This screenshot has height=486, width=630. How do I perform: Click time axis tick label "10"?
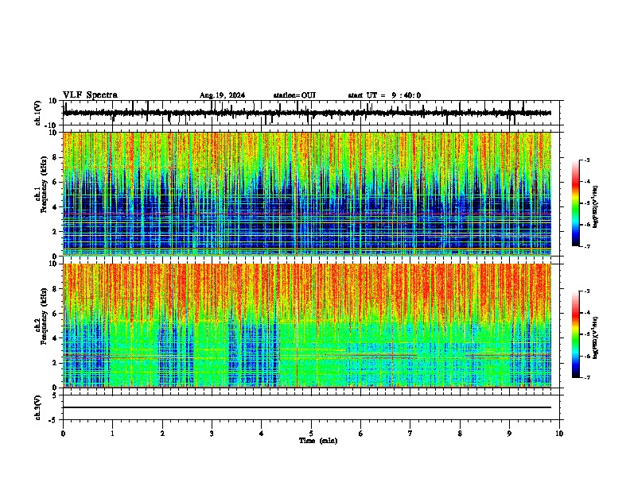tap(559, 434)
